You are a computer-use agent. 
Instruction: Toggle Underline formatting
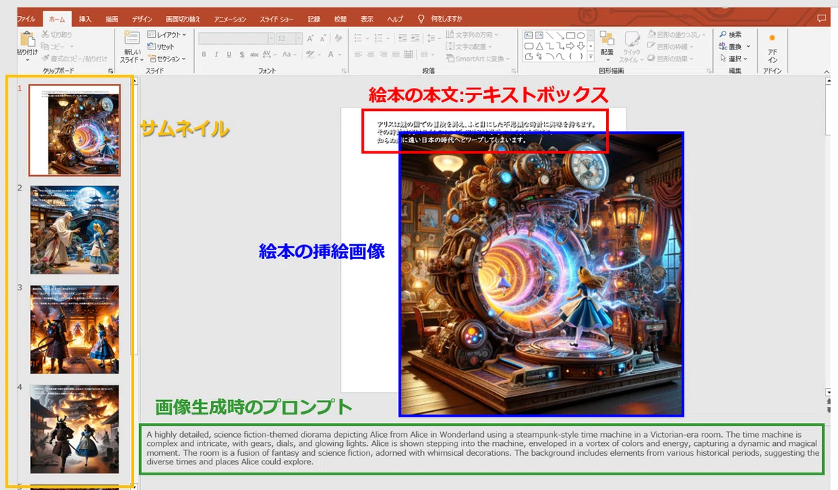229,54
